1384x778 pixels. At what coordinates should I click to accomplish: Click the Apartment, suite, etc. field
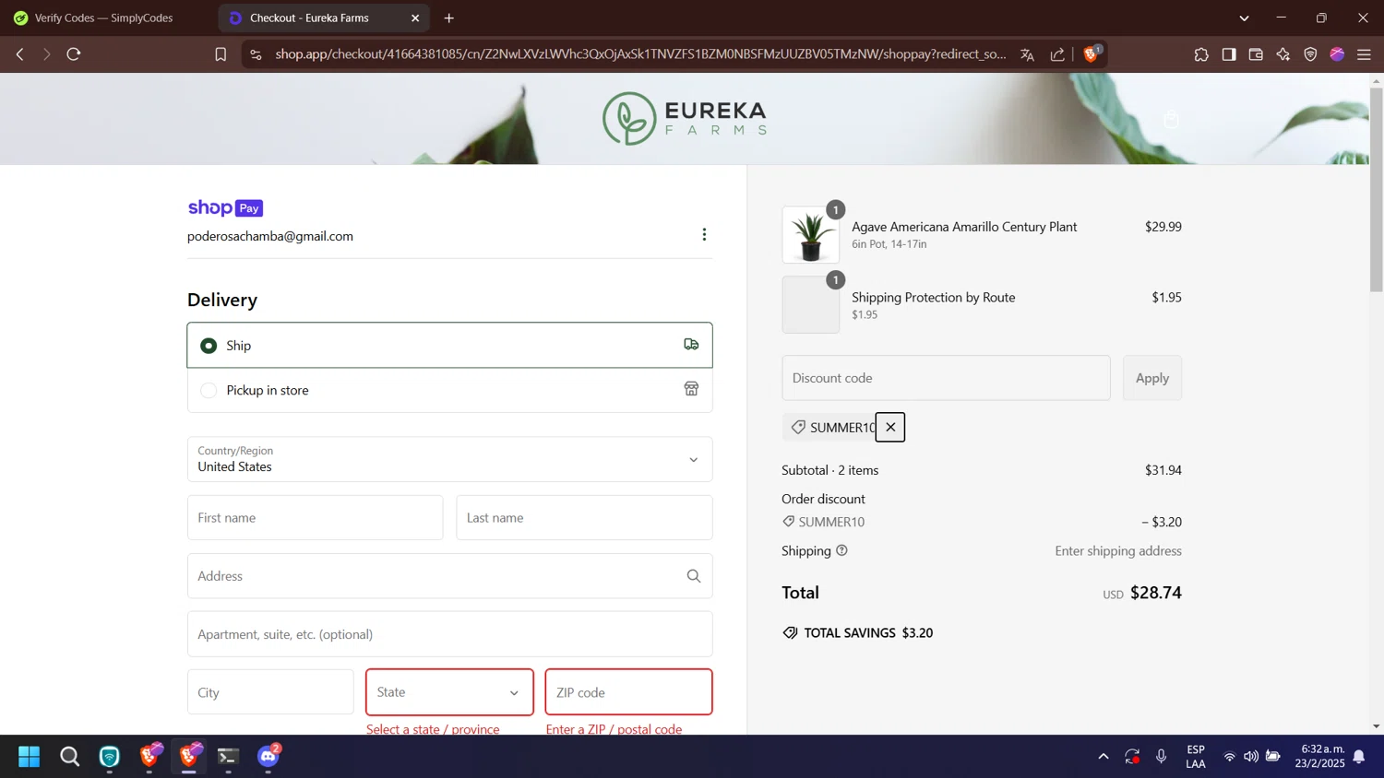tap(449, 634)
